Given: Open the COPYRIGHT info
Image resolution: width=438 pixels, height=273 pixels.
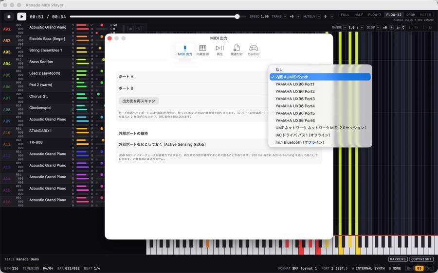Looking at the screenshot, I should click(421, 259).
